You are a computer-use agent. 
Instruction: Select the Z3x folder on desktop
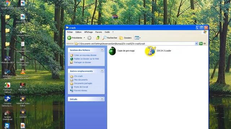point(7,18)
